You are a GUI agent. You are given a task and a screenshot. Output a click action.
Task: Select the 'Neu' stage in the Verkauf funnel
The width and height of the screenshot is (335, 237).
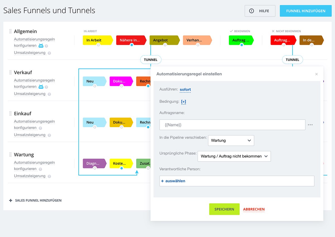pyautogui.click(x=95, y=81)
